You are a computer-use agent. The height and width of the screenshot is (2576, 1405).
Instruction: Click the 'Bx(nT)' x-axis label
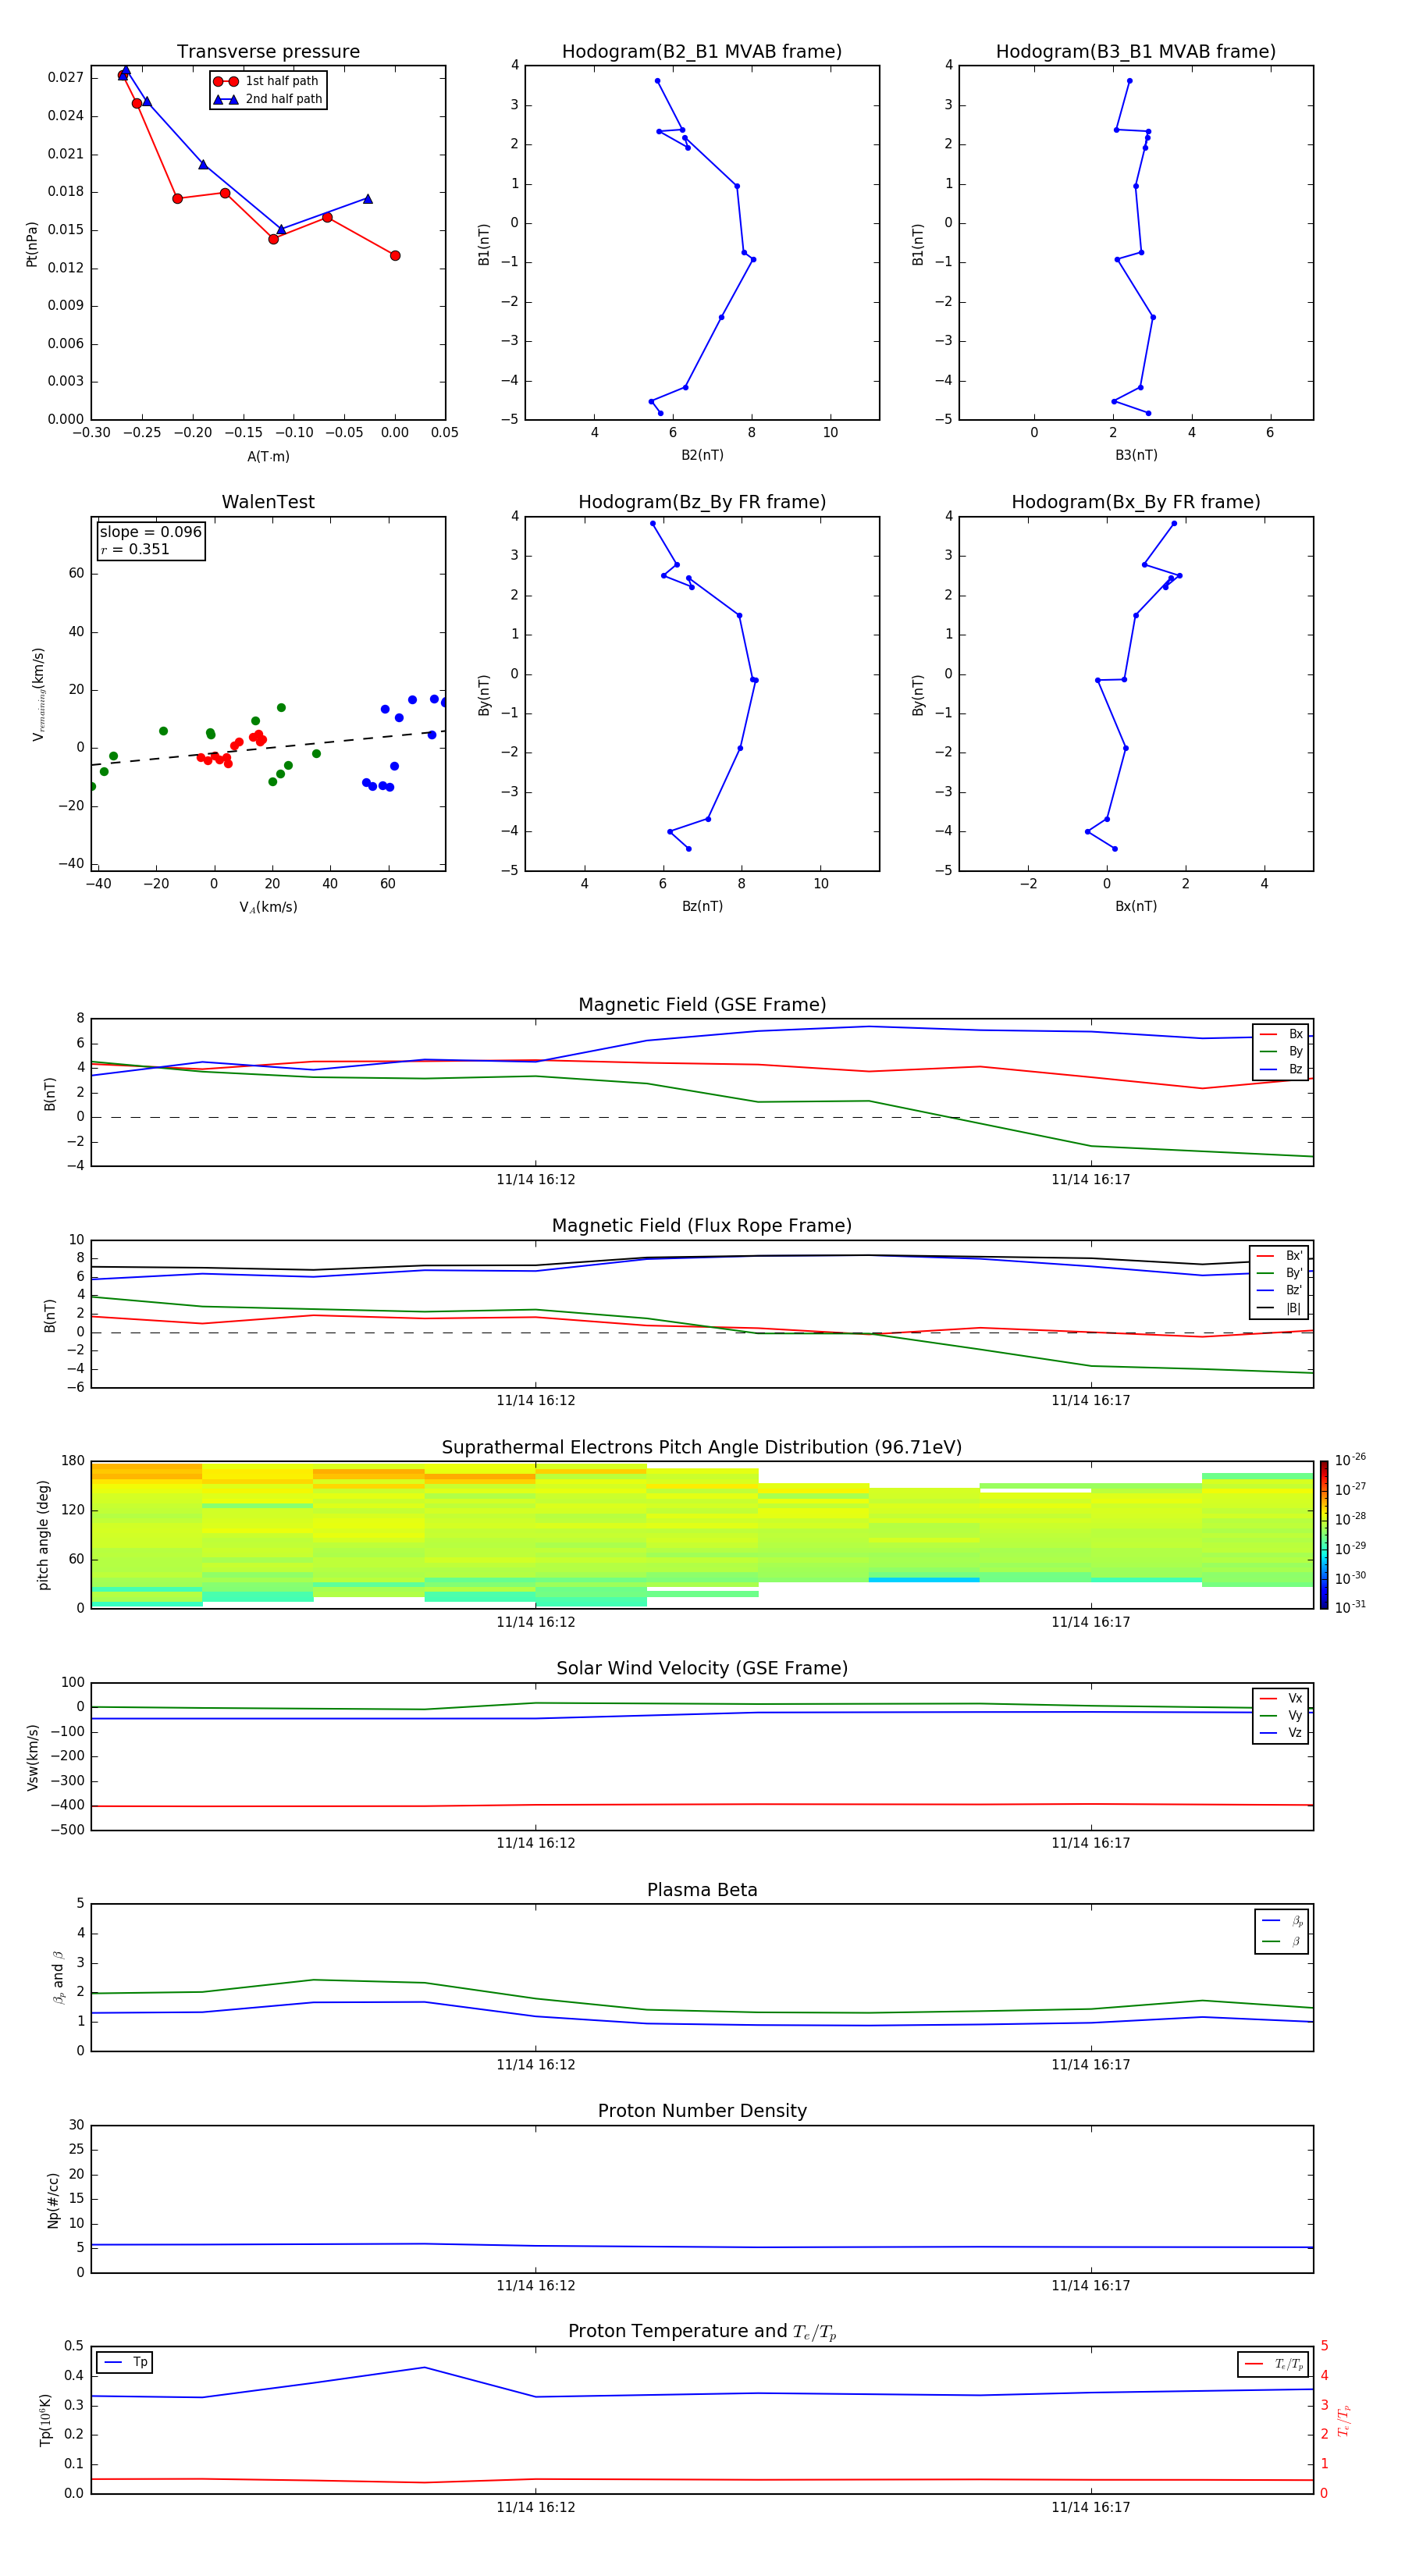tap(1136, 906)
